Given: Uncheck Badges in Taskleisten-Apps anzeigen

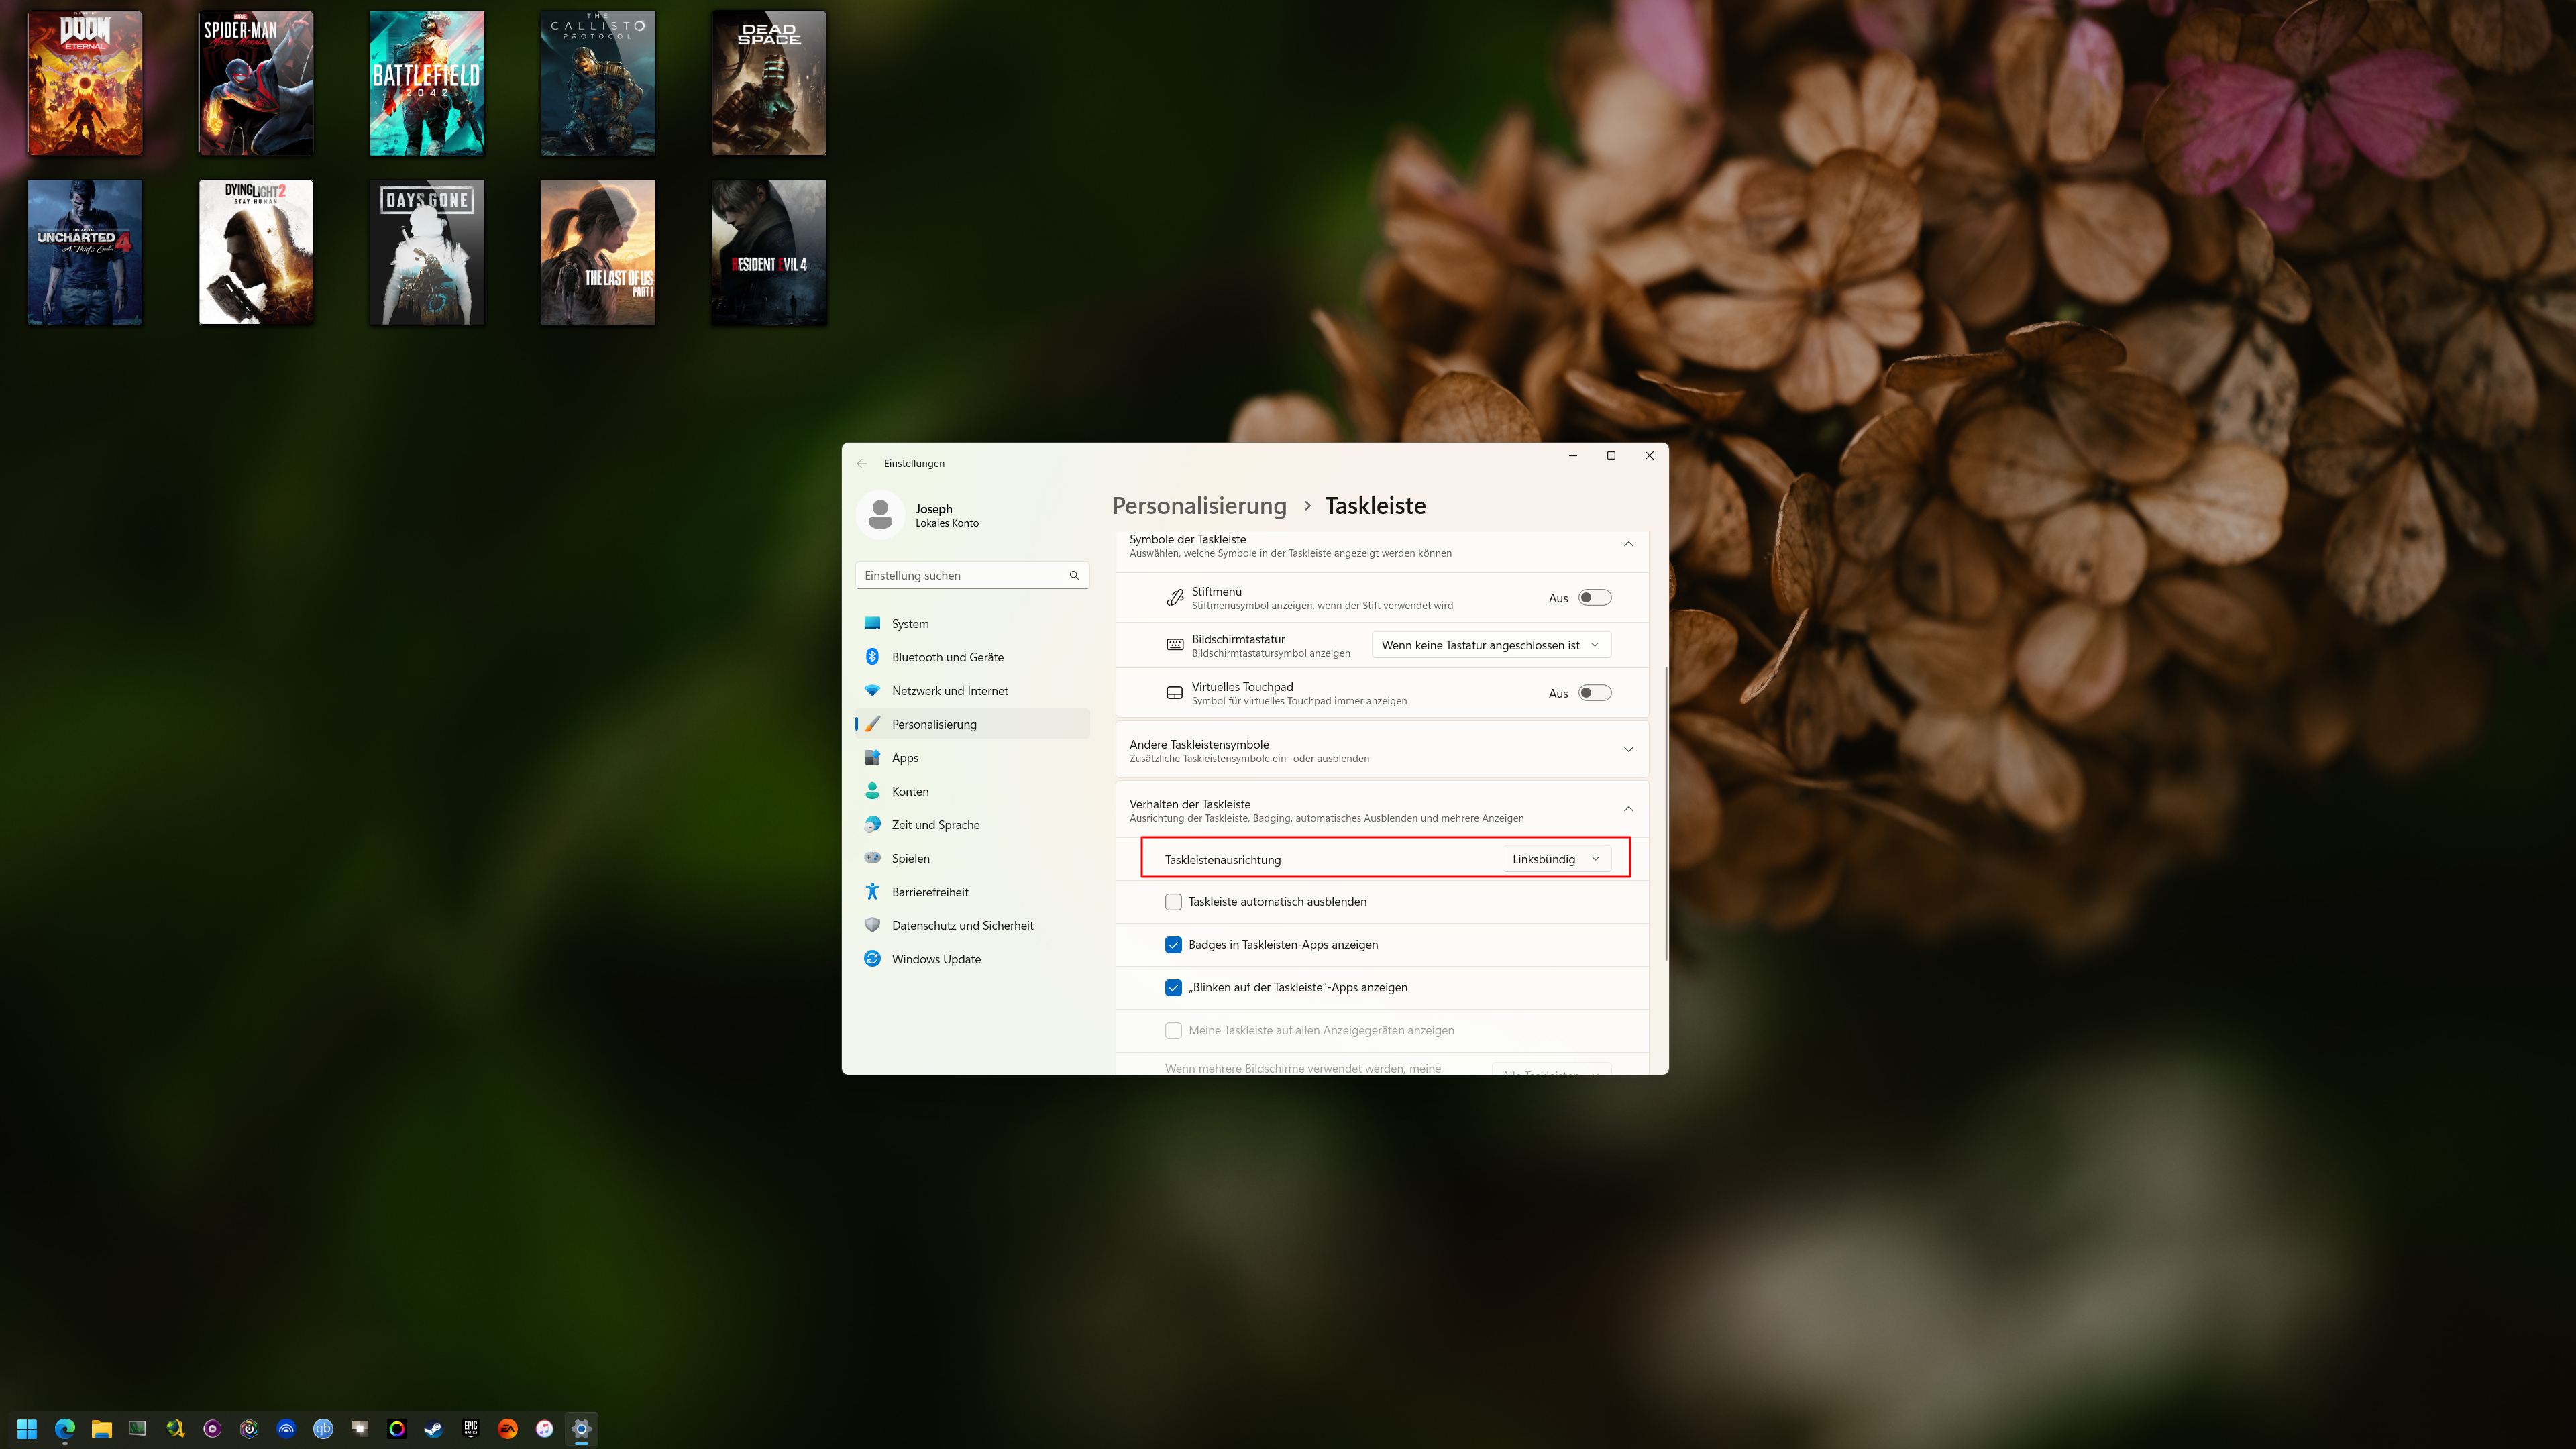Looking at the screenshot, I should pos(1174,945).
